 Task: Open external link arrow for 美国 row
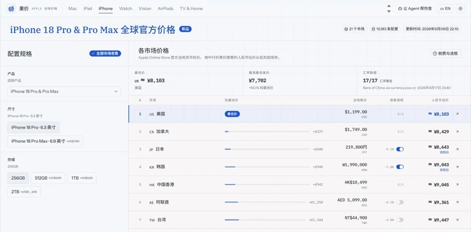tap(457, 114)
